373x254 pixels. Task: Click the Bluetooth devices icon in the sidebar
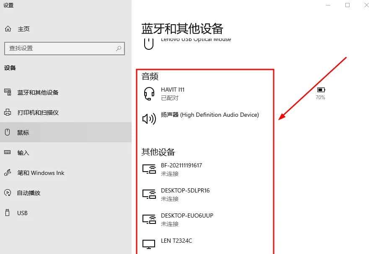click(7, 92)
